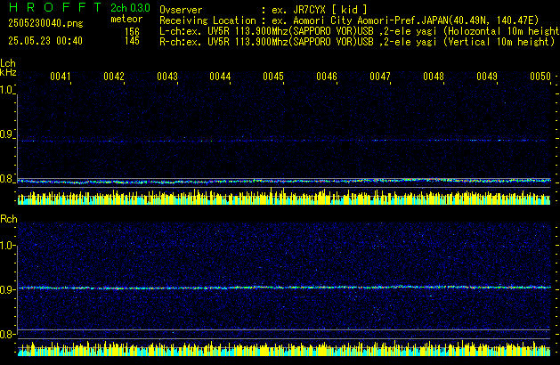Click the Lch 1.0 kHz axis label

[x=6, y=90]
